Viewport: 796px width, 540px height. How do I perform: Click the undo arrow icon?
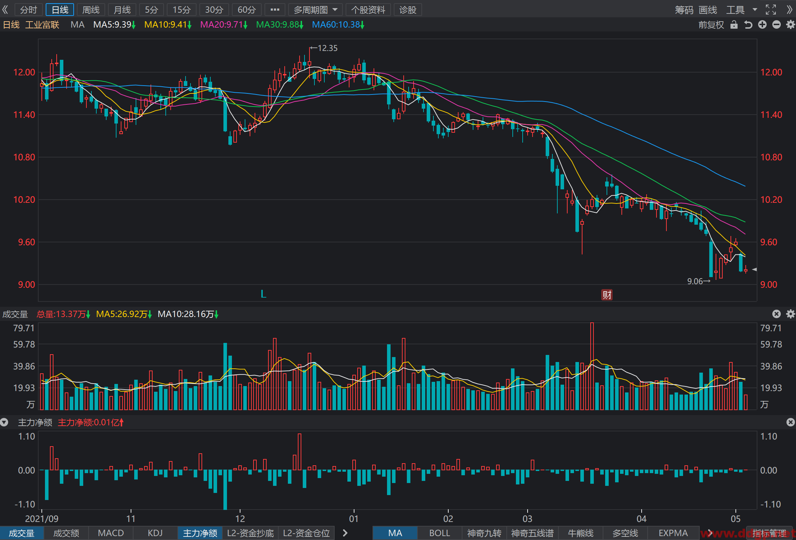pyautogui.click(x=748, y=24)
